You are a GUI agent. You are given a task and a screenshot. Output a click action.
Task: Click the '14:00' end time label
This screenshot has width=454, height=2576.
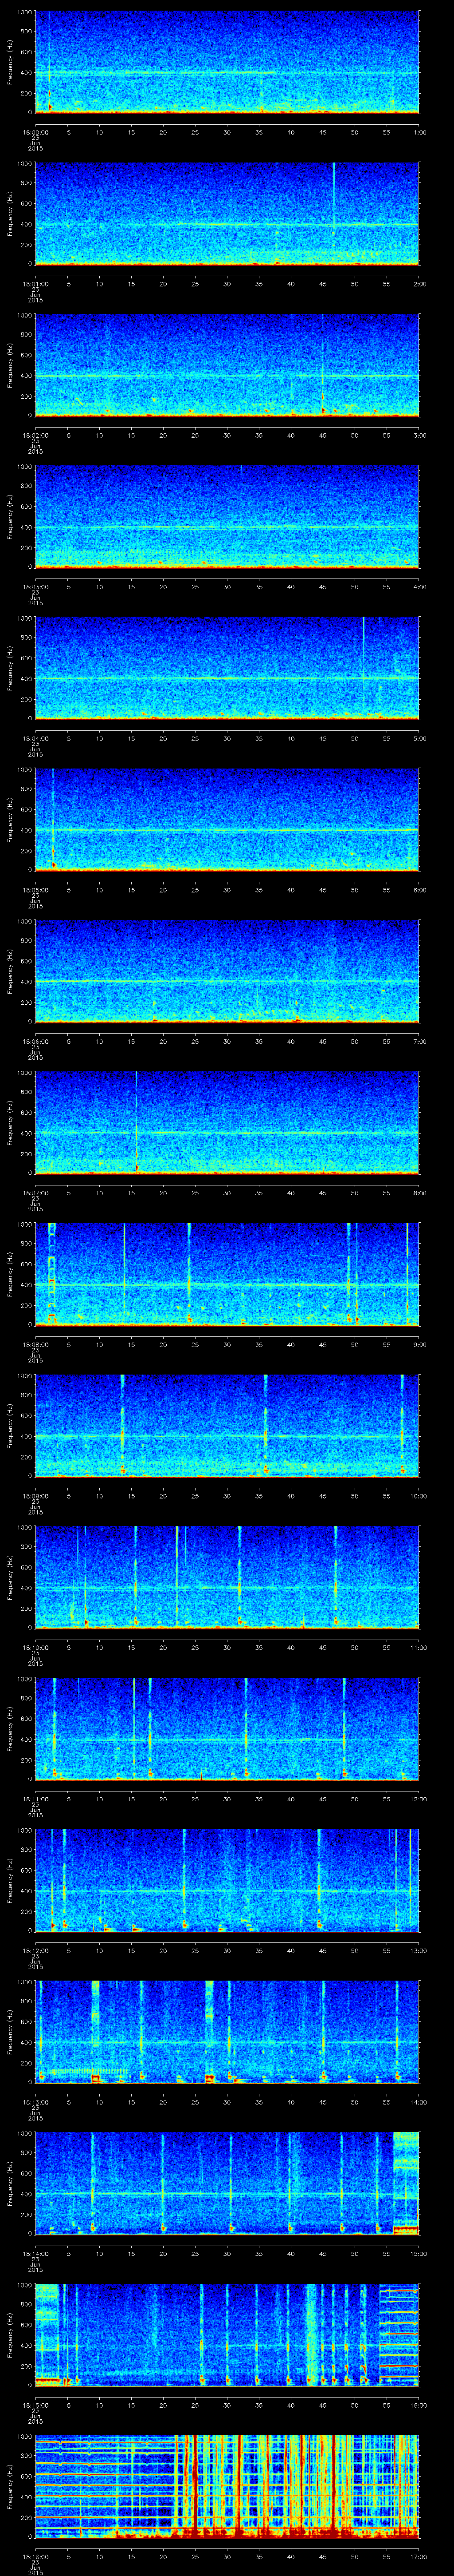click(x=418, y=2102)
